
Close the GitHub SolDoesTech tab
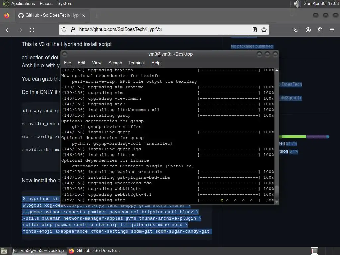tap(84, 15)
